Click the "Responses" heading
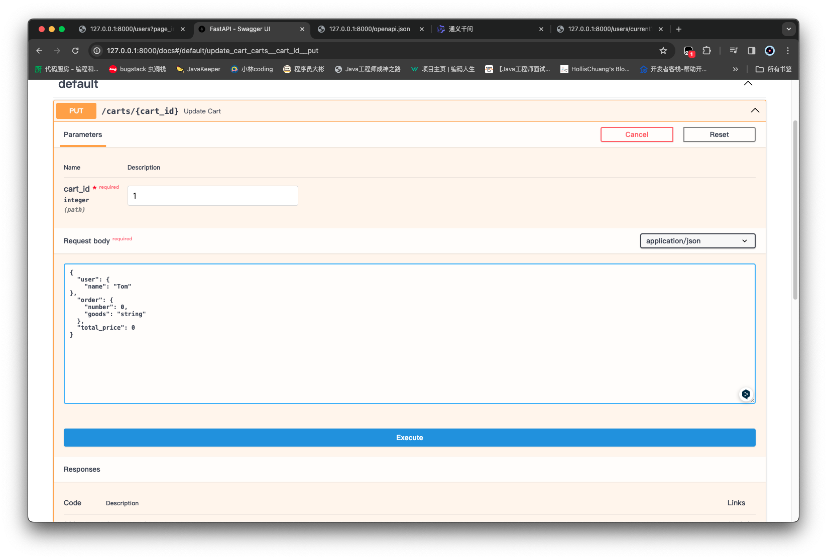The height and width of the screenshot is (559, 827). pos(82,469)
